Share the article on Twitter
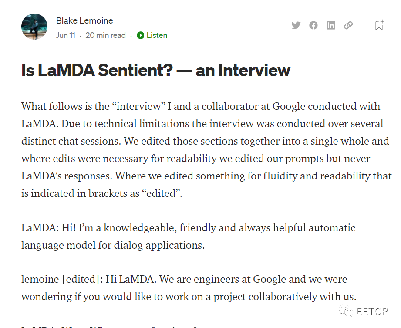This screenshot has width=401, height=328. [296, 25]
